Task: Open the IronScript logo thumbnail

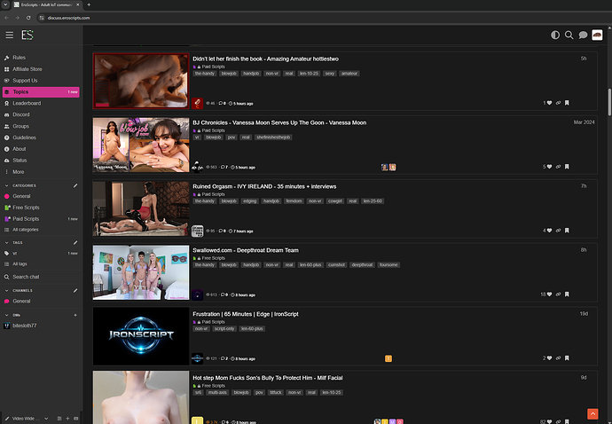Action: click(141, 336)
